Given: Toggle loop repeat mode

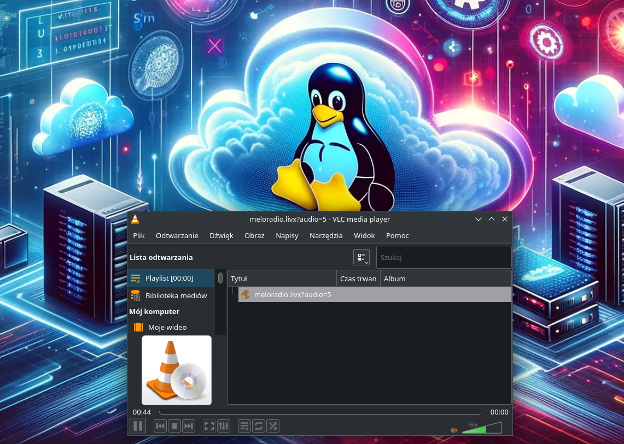Looking at the screenshot, I should click(x=259, y=426).
